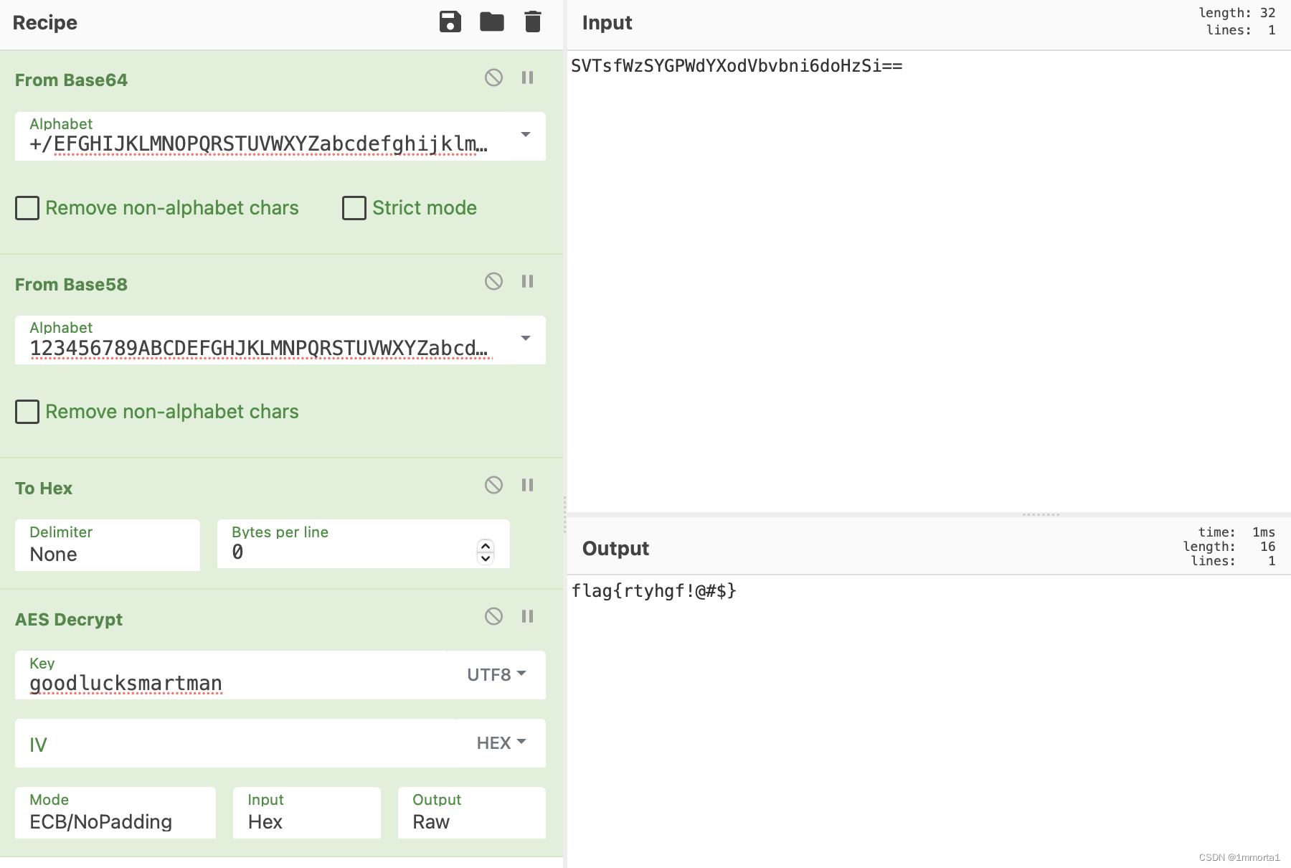Disable the From Base64 operation
Screen dimensions: 1291x868
(493, 77)
